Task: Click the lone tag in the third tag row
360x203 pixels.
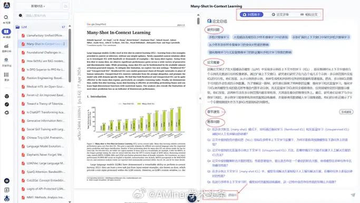Action: coord(250,52)
